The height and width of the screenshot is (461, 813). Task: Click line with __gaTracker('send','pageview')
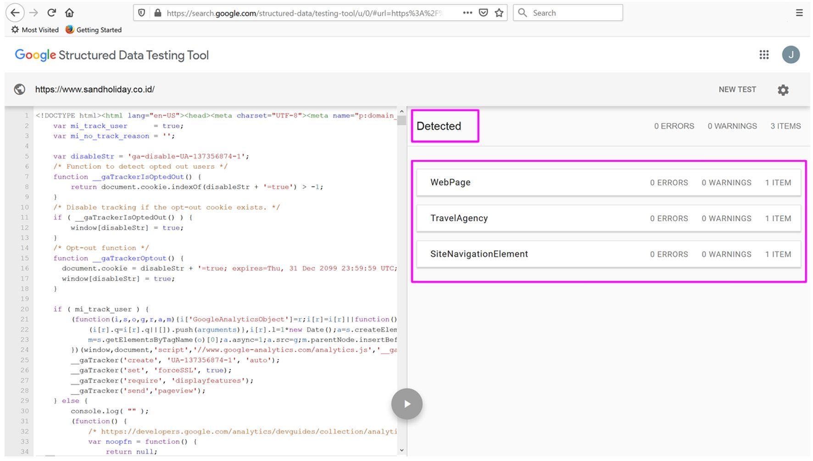[138, 391]
